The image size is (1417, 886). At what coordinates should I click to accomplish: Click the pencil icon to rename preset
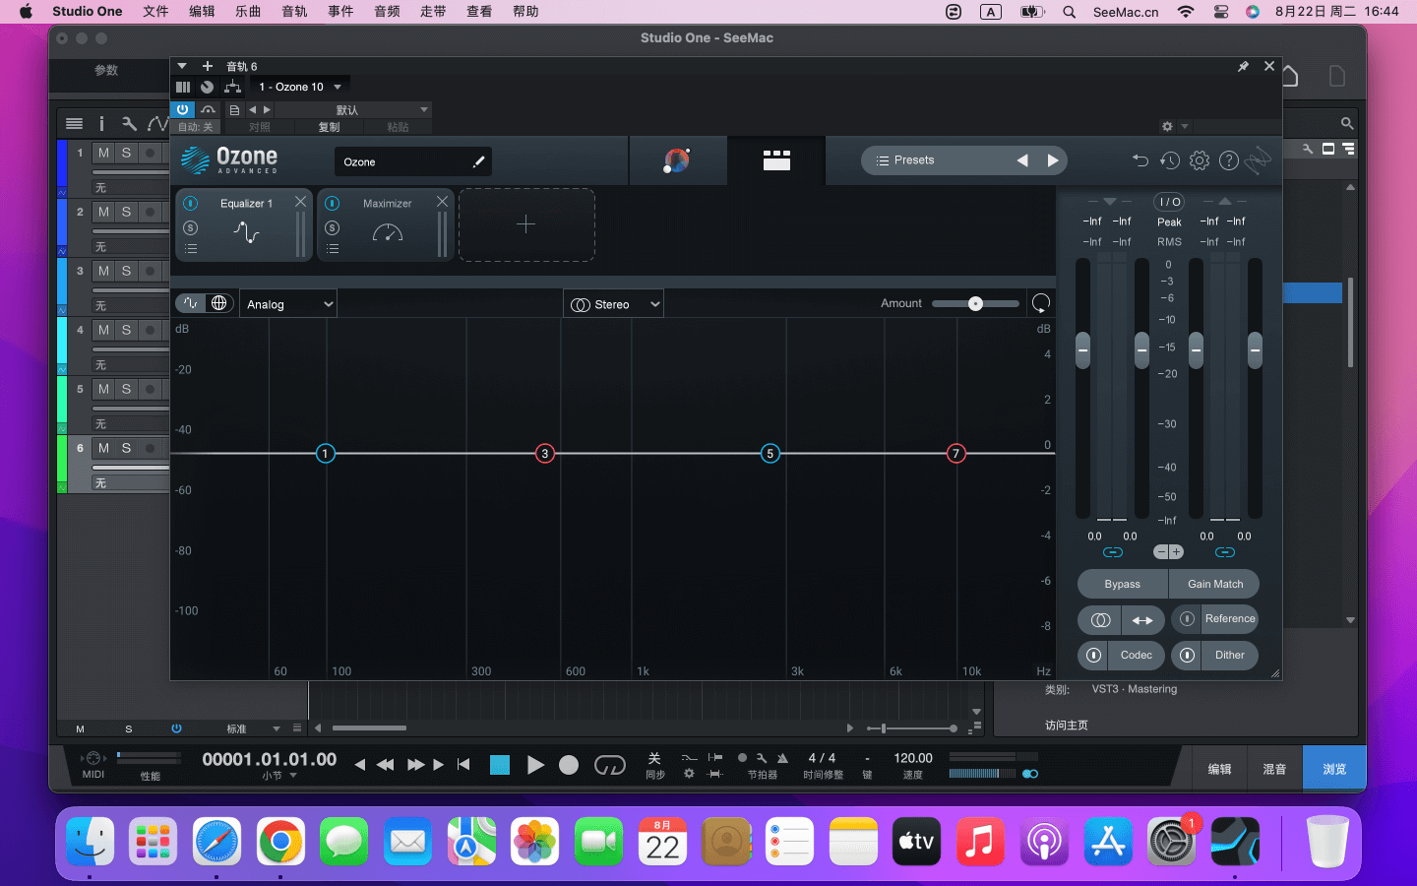click(x=478, y=162)
